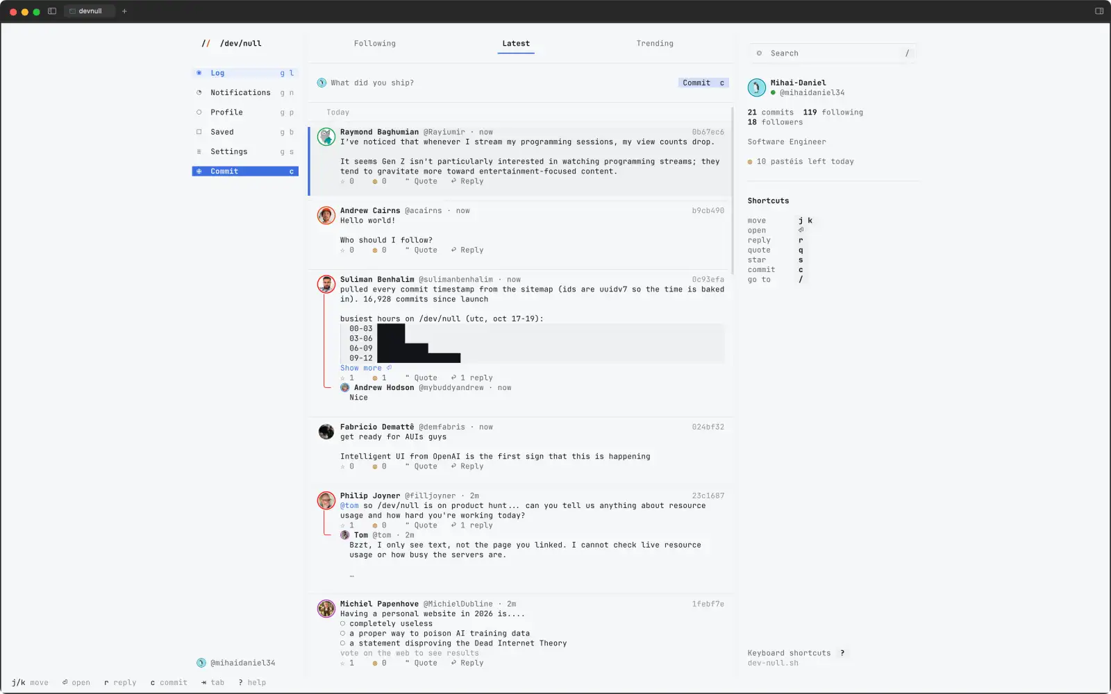Open Saved items in sidebar

coord(245,132)
